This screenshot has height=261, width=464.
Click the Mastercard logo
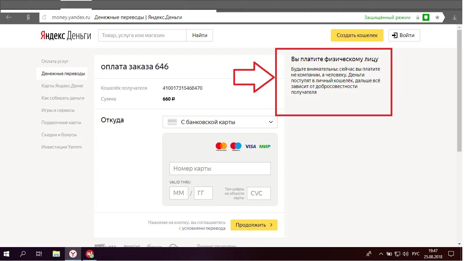point(221,147)
